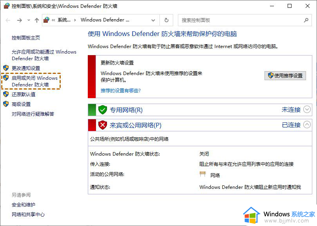Click the title bar firewall app icon
The height and width of the screenshot is (226, 317).
pyautogui.click(x=7, y=6)
